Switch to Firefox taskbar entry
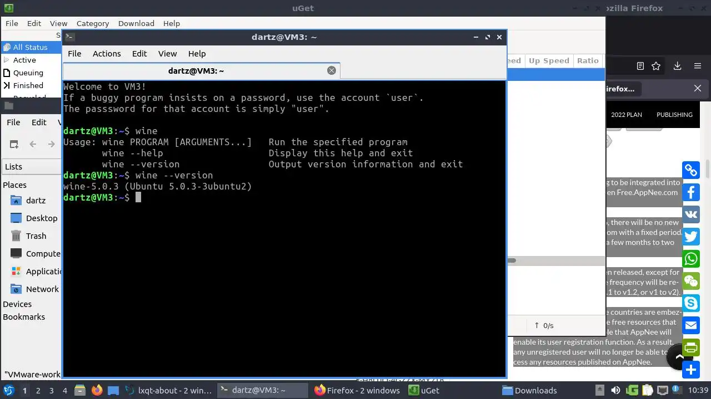Screen dimensions: 711x399 (x=357, y=390)
